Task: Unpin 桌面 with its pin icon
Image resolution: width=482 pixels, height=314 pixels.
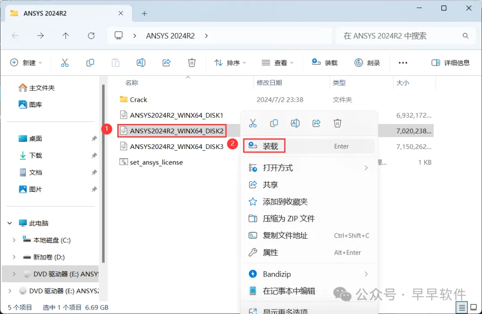Action: tap(94, 139)
